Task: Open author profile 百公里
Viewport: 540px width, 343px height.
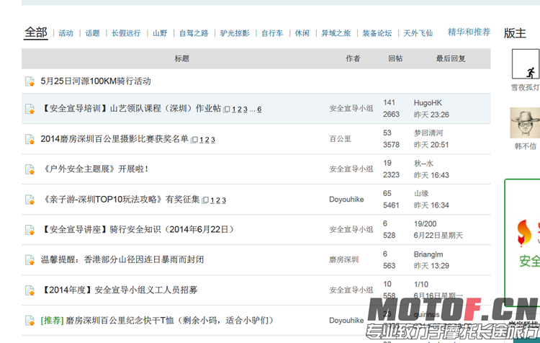Action: tap(341, 138)
